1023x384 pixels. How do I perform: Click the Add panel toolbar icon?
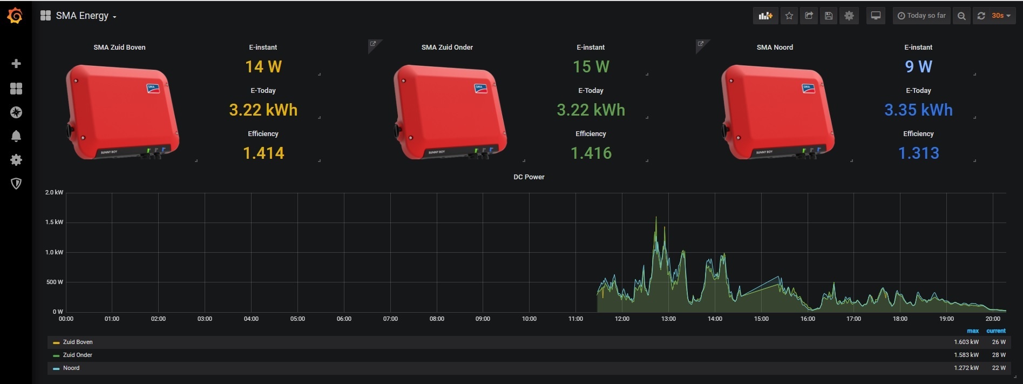tap(765, 16)
